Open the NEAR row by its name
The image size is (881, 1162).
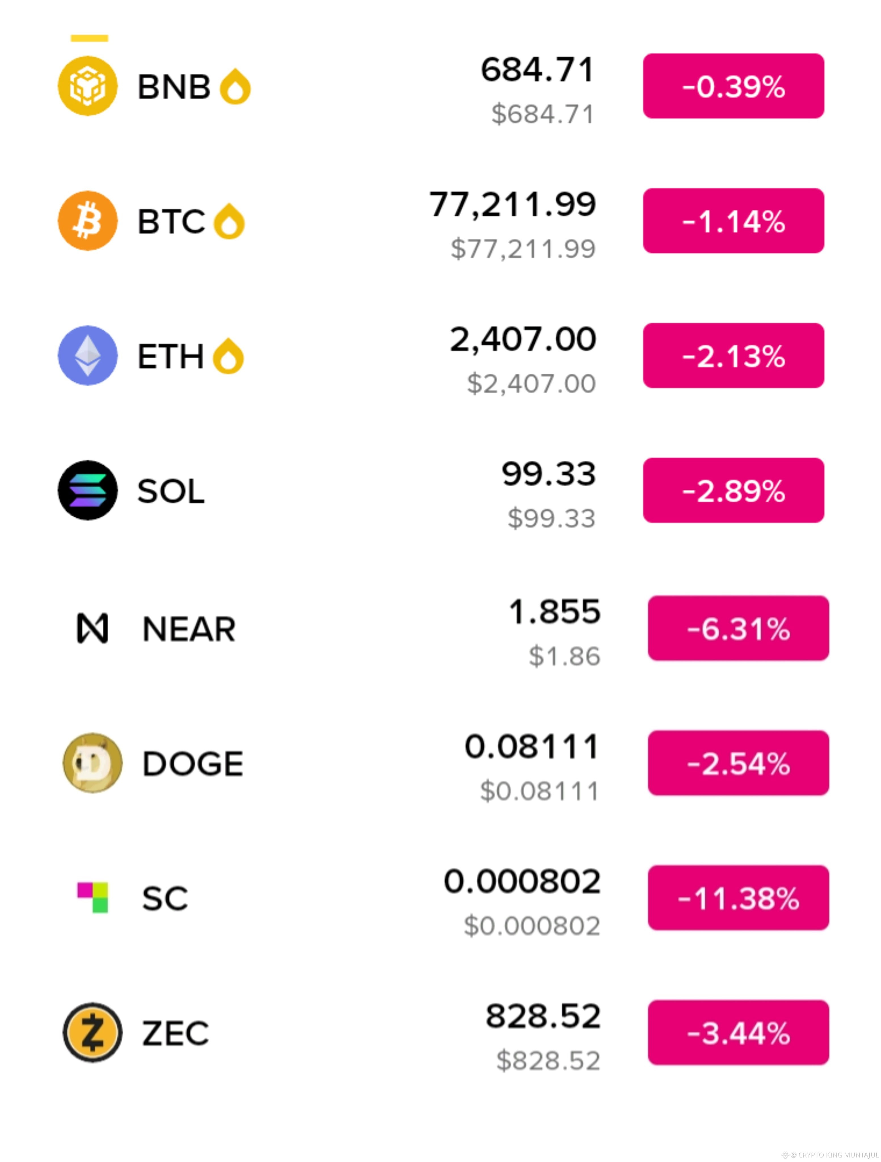click(x=189, y=629)
